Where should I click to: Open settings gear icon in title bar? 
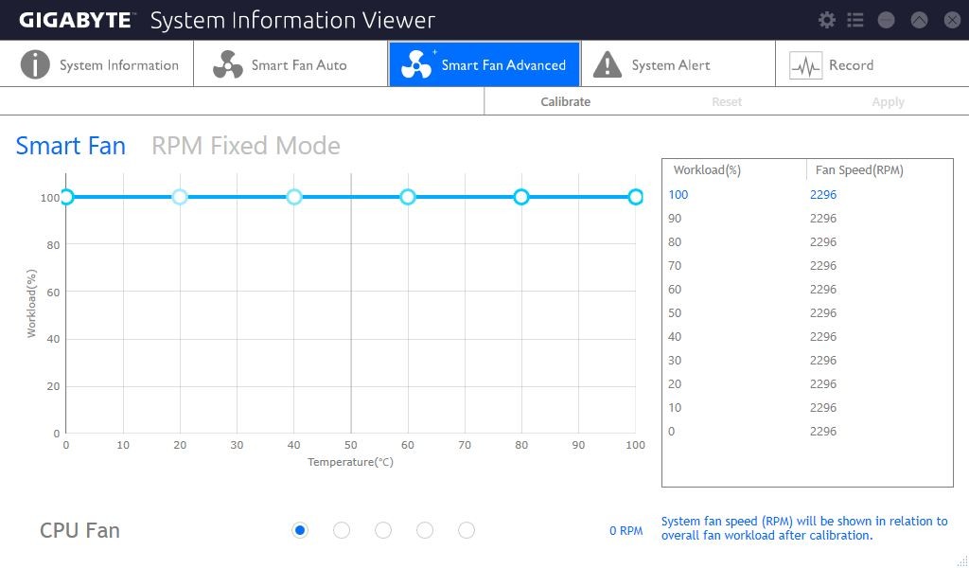point(826,21)
